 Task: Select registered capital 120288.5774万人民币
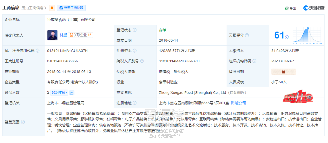coord(177,51)
